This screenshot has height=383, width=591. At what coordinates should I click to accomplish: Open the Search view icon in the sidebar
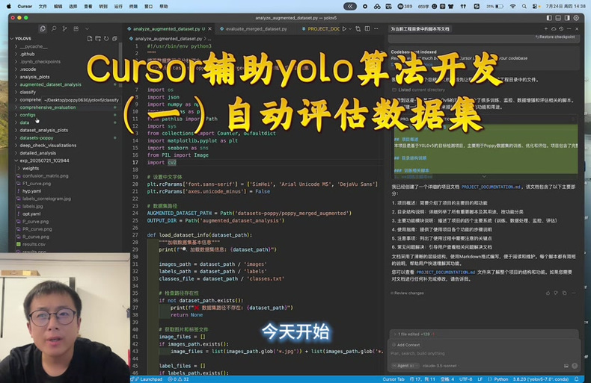pyautogui.click(x=54, y=28)
